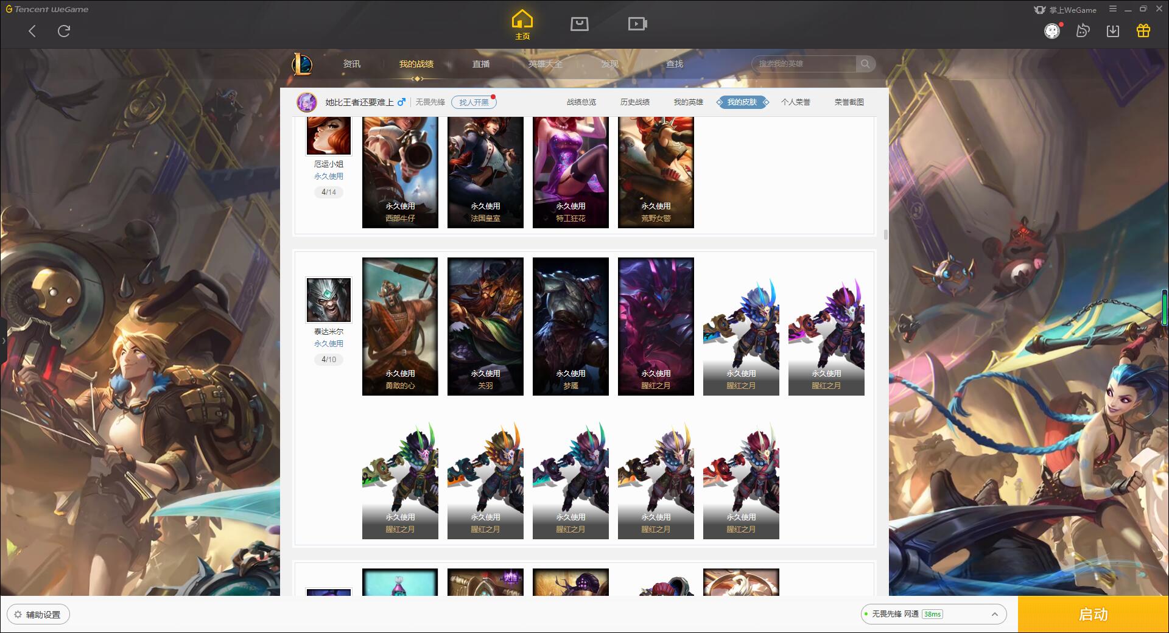
Task: Click the content area vertical scrollbar
Action: tap(885, 234)
